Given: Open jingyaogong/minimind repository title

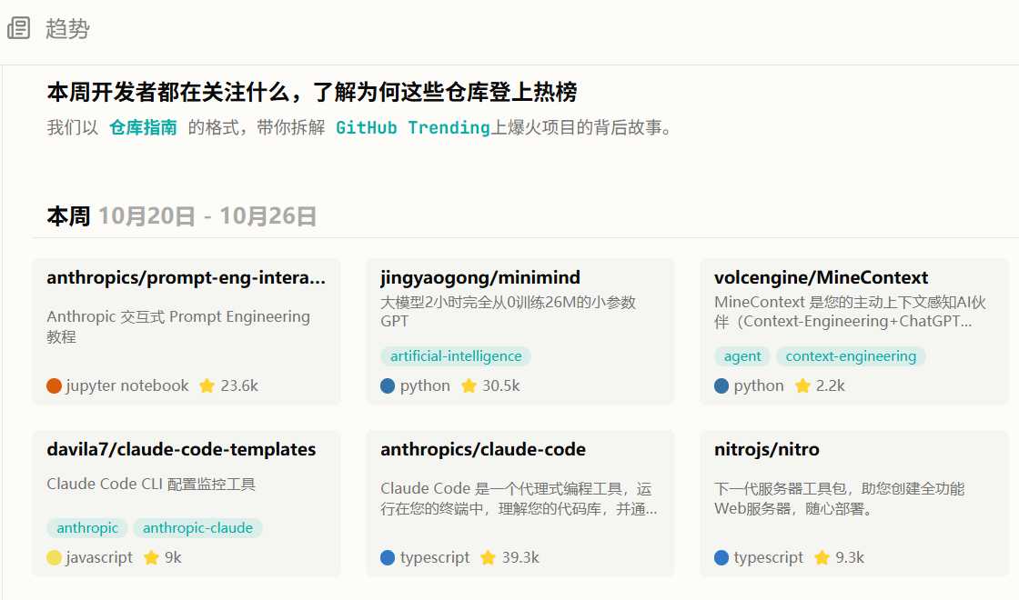Looking at the screenshot, I should click(x=479, y=277).
